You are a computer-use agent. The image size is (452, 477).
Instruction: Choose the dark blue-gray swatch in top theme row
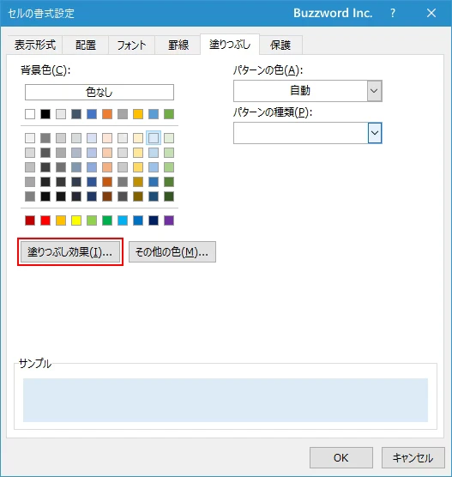[x=76, y=114]
